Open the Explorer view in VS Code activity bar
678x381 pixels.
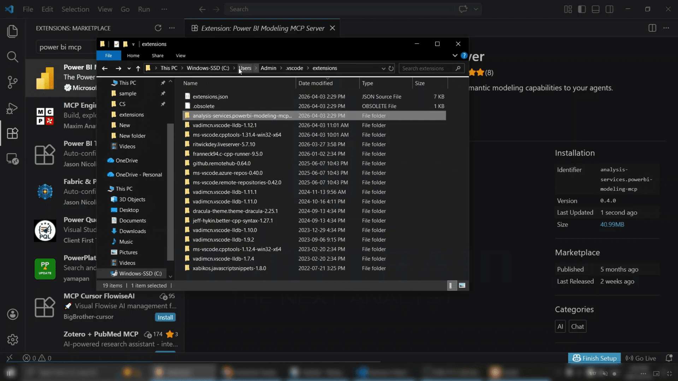pyautogui.click(x=12, y=31)
